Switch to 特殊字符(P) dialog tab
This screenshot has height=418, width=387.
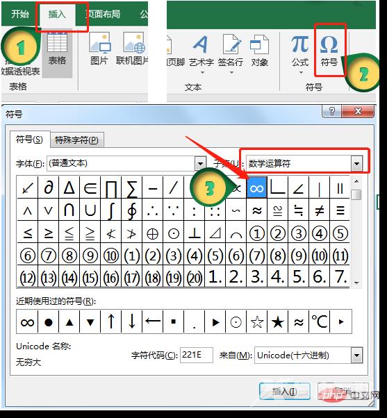[77, 140]
